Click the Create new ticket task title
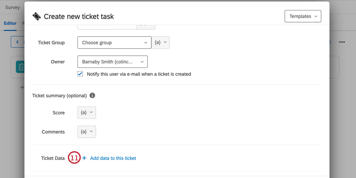This screenshot has height=178, width=356. [79, 17]
